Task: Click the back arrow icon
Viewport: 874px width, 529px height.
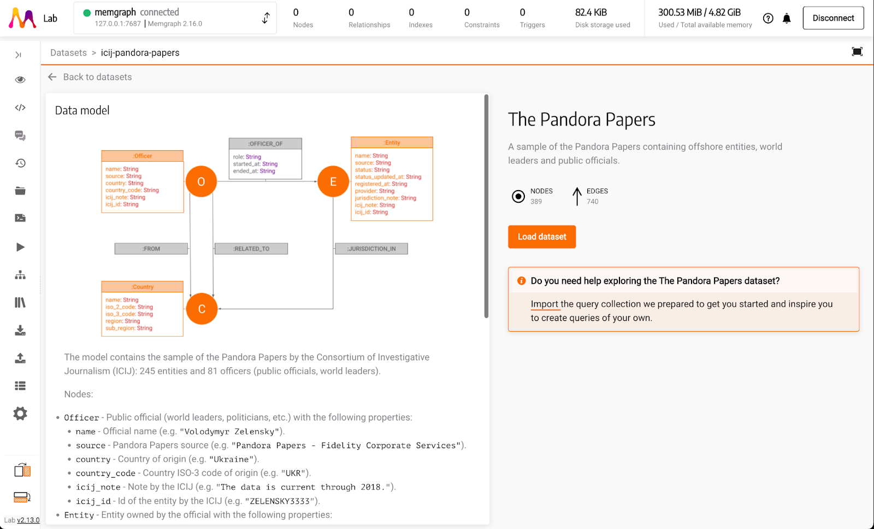Action: [52, 77]
